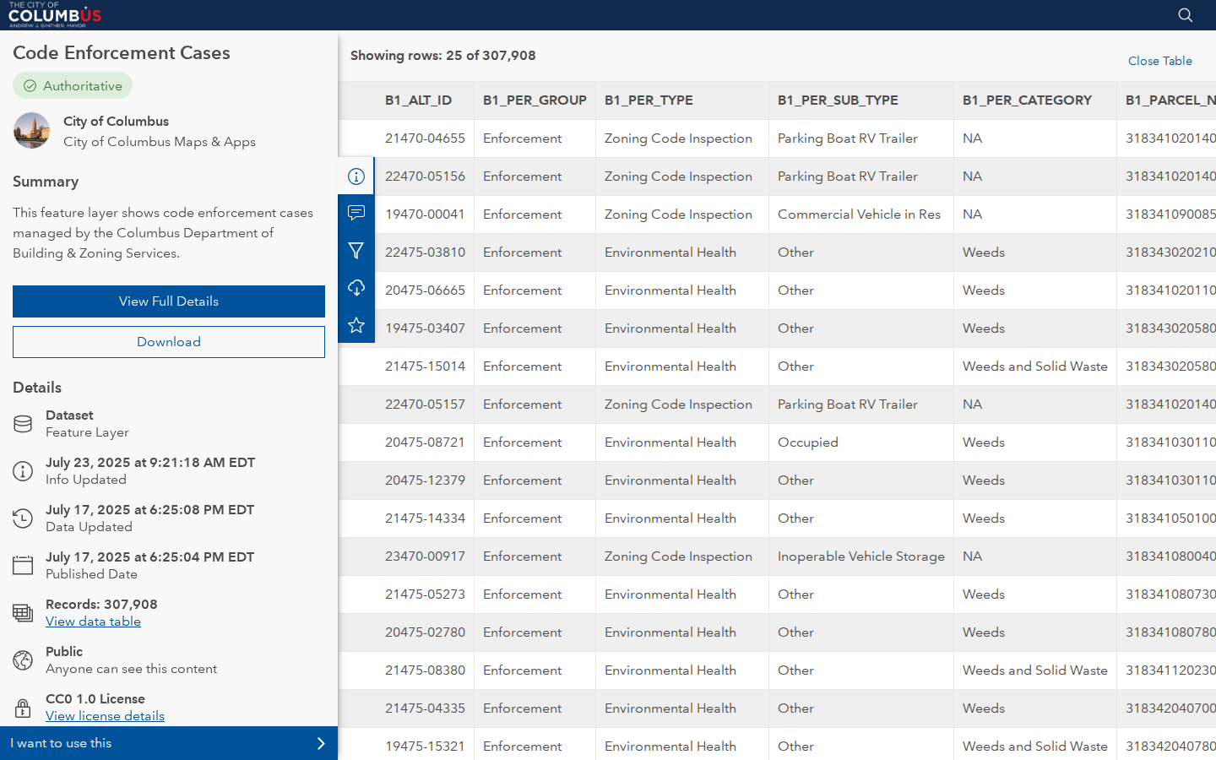Open the comments speech bubble icon
The width and height of the screenshot is (1216, 760).
[x=356, y=214]
